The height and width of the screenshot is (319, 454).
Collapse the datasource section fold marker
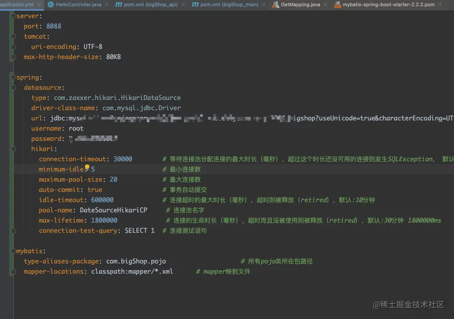tap(13, 87)
